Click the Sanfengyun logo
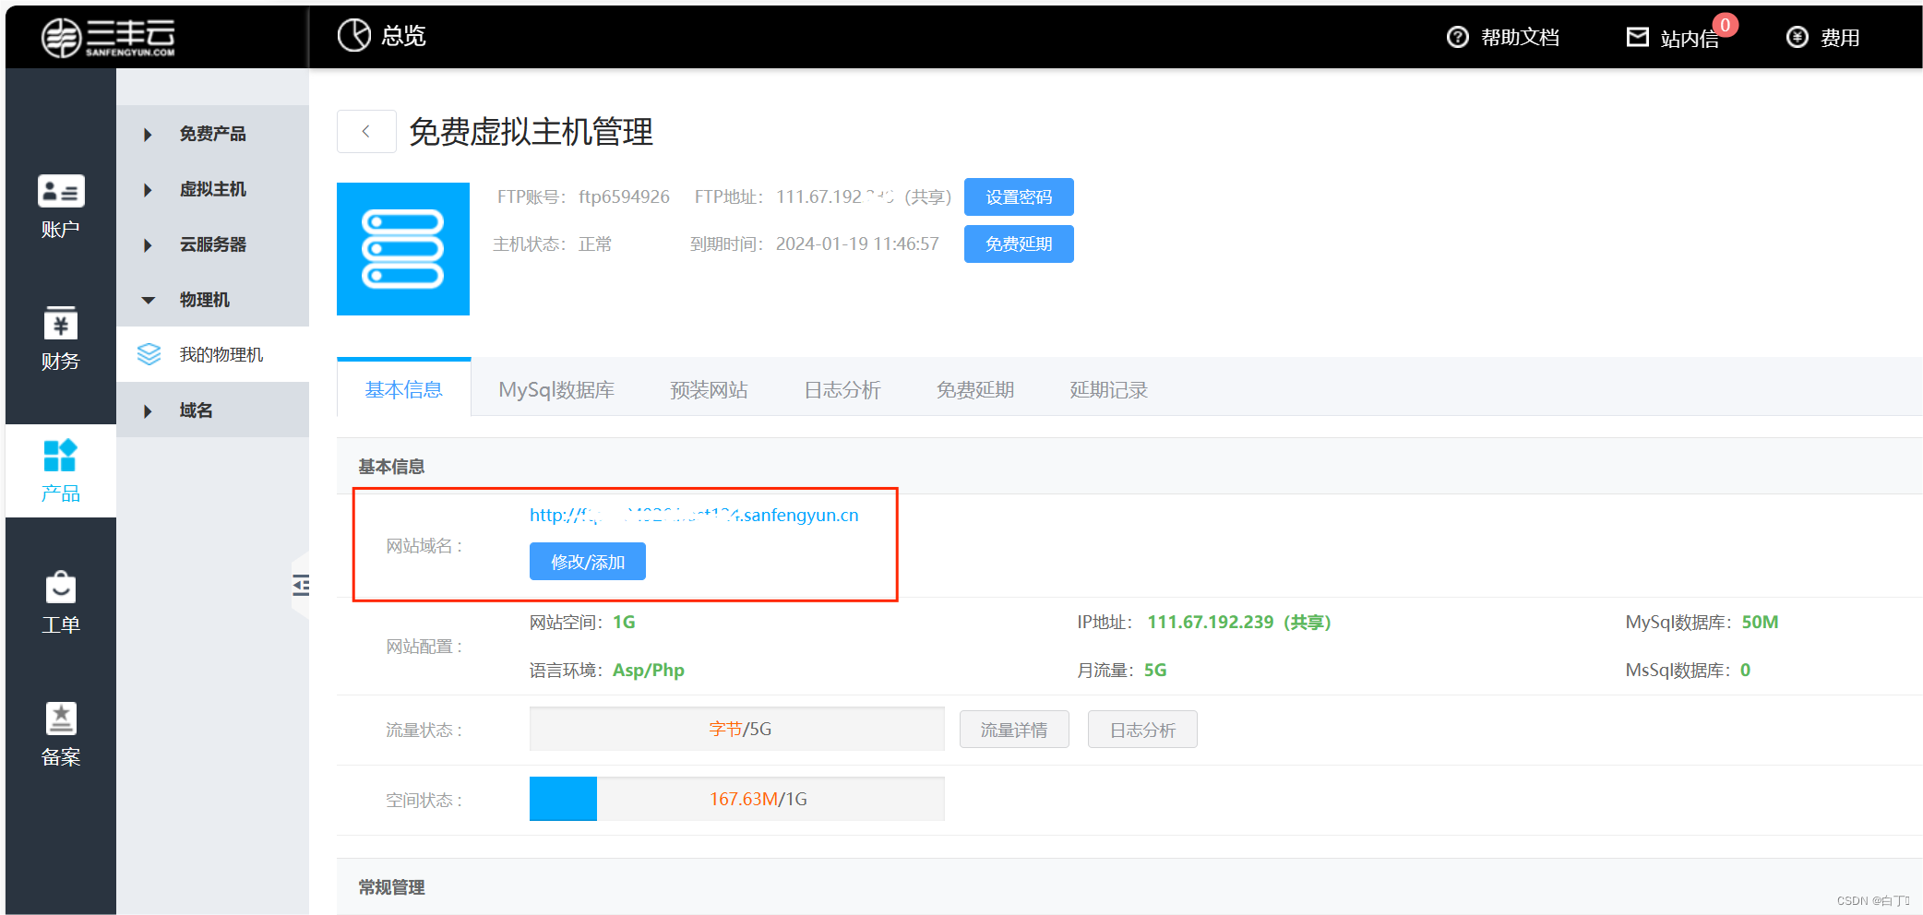This screenshot has width=1923, height=915. 108,38
